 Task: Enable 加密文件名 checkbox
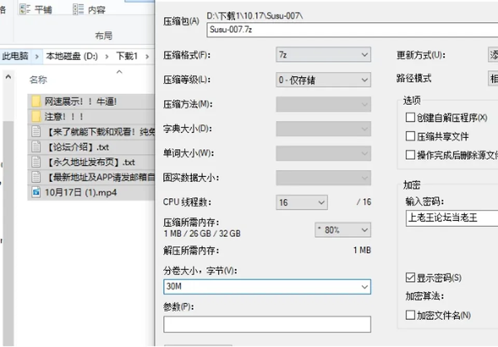(x=410, y=315)
